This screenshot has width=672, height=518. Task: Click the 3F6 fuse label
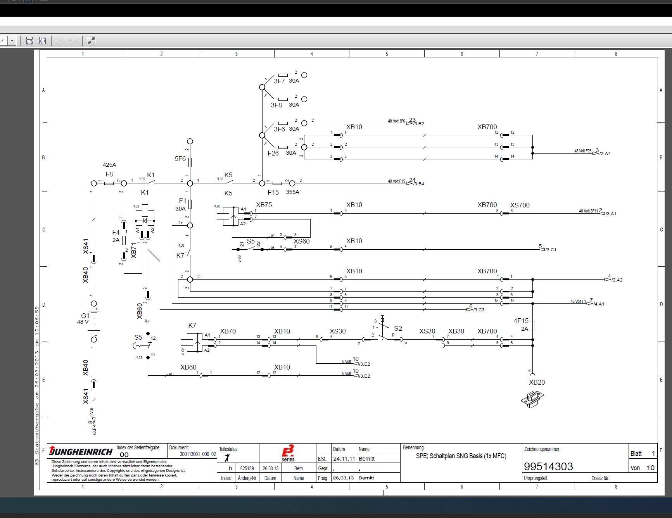(279, 129)
